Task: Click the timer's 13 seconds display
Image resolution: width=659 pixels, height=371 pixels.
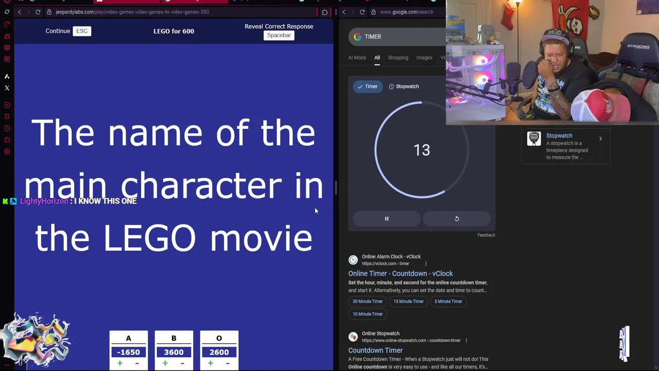Action: (x=422, y=150)
